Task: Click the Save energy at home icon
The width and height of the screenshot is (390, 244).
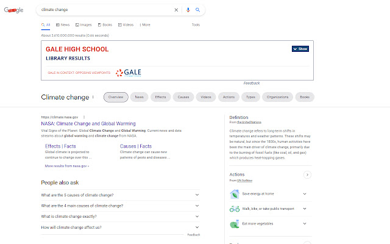Action: point(235,194)
